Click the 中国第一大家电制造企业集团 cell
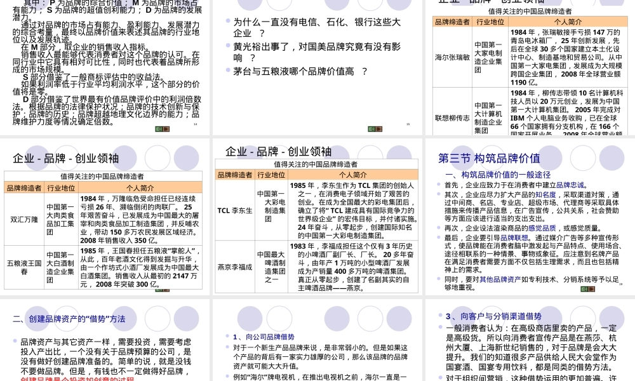 pyautogui.click(x=490, y=58)
